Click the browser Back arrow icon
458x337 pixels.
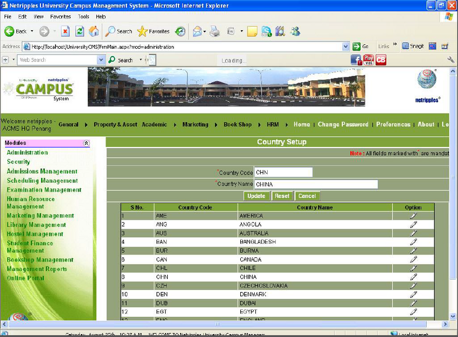(x=9, y=31)
